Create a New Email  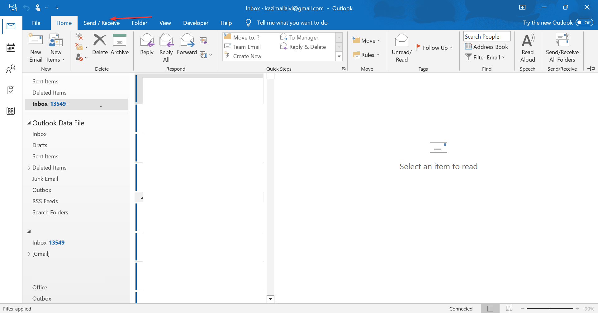tap(36, 48)
